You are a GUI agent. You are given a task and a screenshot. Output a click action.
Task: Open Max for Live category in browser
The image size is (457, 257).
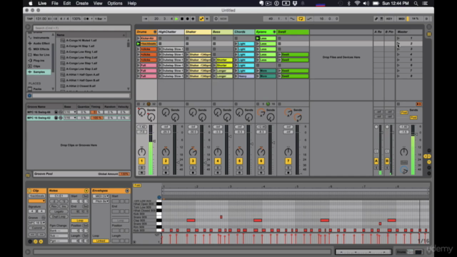pyautogui.click(x=39, y=55)
